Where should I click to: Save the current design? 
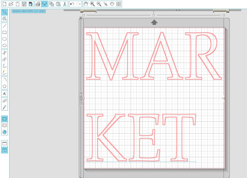pos(24,4)
